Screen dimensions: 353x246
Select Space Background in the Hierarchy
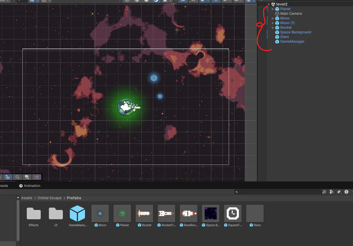click(x=296, y=32)
